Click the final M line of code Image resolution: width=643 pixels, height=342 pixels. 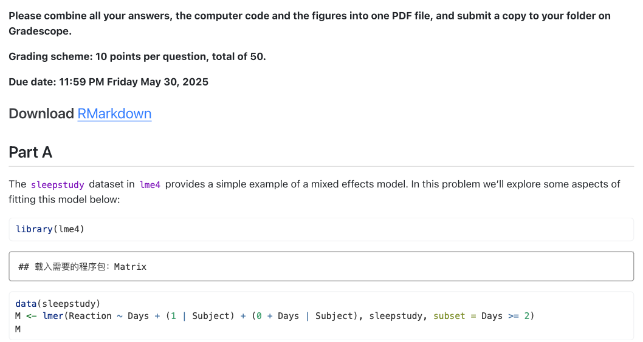point(18,329)
